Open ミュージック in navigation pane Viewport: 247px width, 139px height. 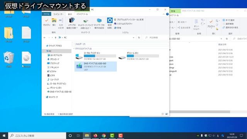click(53, 80)
